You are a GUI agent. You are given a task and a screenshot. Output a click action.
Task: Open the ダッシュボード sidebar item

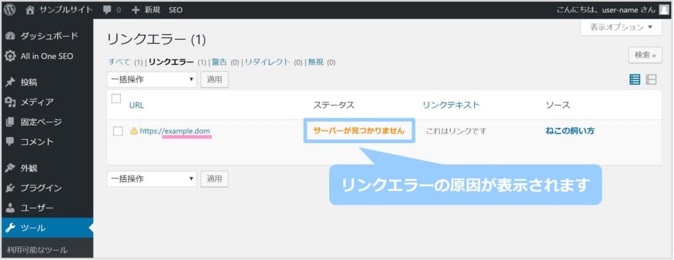[x=47, y=36]
